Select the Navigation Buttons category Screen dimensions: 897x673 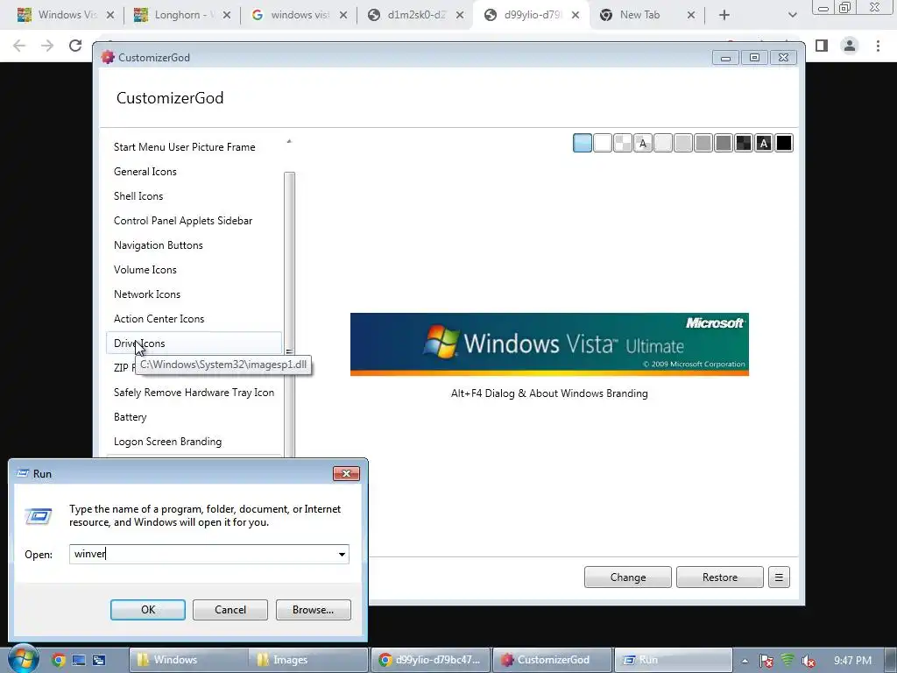(159, 245)
